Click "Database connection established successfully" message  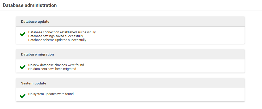click(62, 32)
